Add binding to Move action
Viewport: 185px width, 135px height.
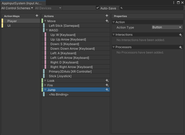tap(107, 21)
